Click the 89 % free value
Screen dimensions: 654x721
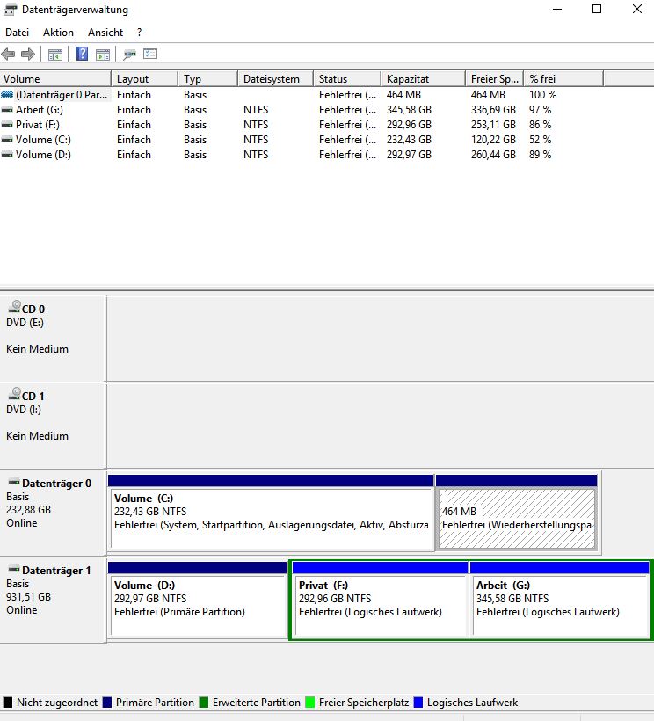click(540, 155)
